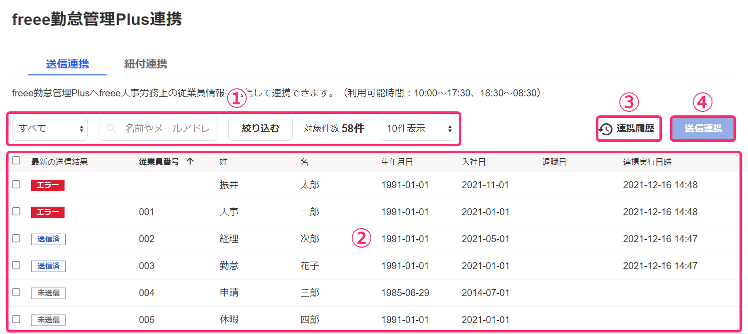Image resolution: width=748 pixels, height=334 pixels.
Task: Click the hire date 2021-05-01
Action: coord(485,239)
